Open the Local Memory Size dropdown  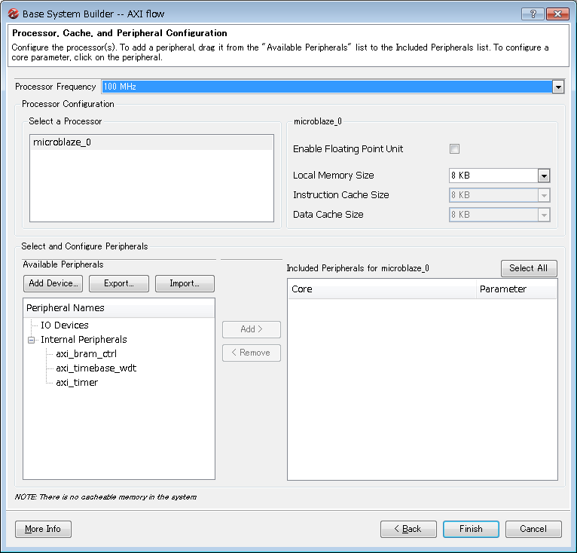[x=544, y=176]
